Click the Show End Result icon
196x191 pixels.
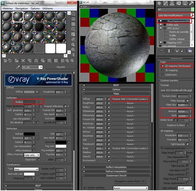click(x=63, y=61)
